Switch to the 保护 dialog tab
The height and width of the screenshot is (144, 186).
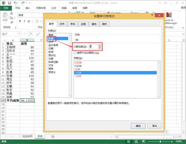tap(104, 24)
